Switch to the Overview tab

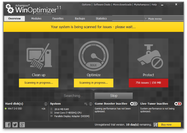(x=14, y=19)
